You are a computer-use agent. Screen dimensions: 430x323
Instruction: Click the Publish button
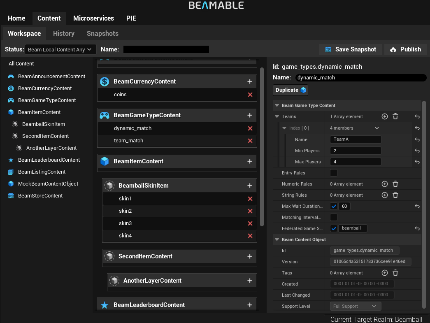(406, 49)
